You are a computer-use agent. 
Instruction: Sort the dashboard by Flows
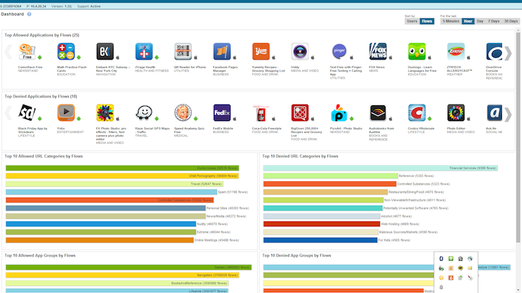(427, 21)
